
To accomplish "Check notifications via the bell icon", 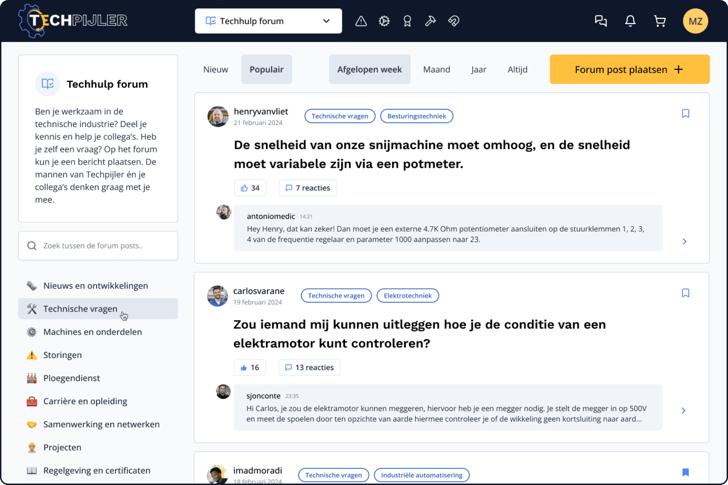I will coord(630,21).
